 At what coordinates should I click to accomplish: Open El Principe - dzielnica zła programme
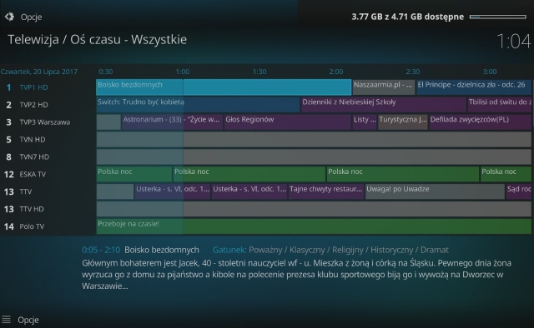point(474,87)
